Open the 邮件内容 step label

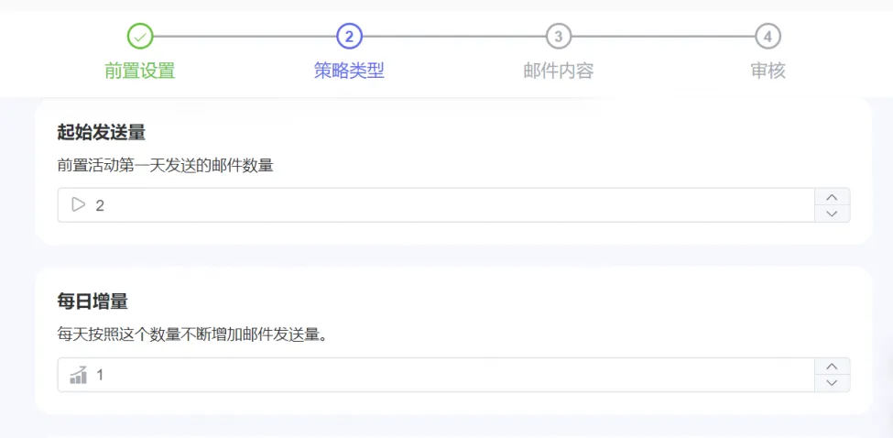[x=558, y=71]
